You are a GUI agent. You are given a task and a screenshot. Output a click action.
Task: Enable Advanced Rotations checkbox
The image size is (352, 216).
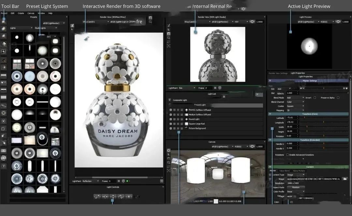tap(287, 155)
